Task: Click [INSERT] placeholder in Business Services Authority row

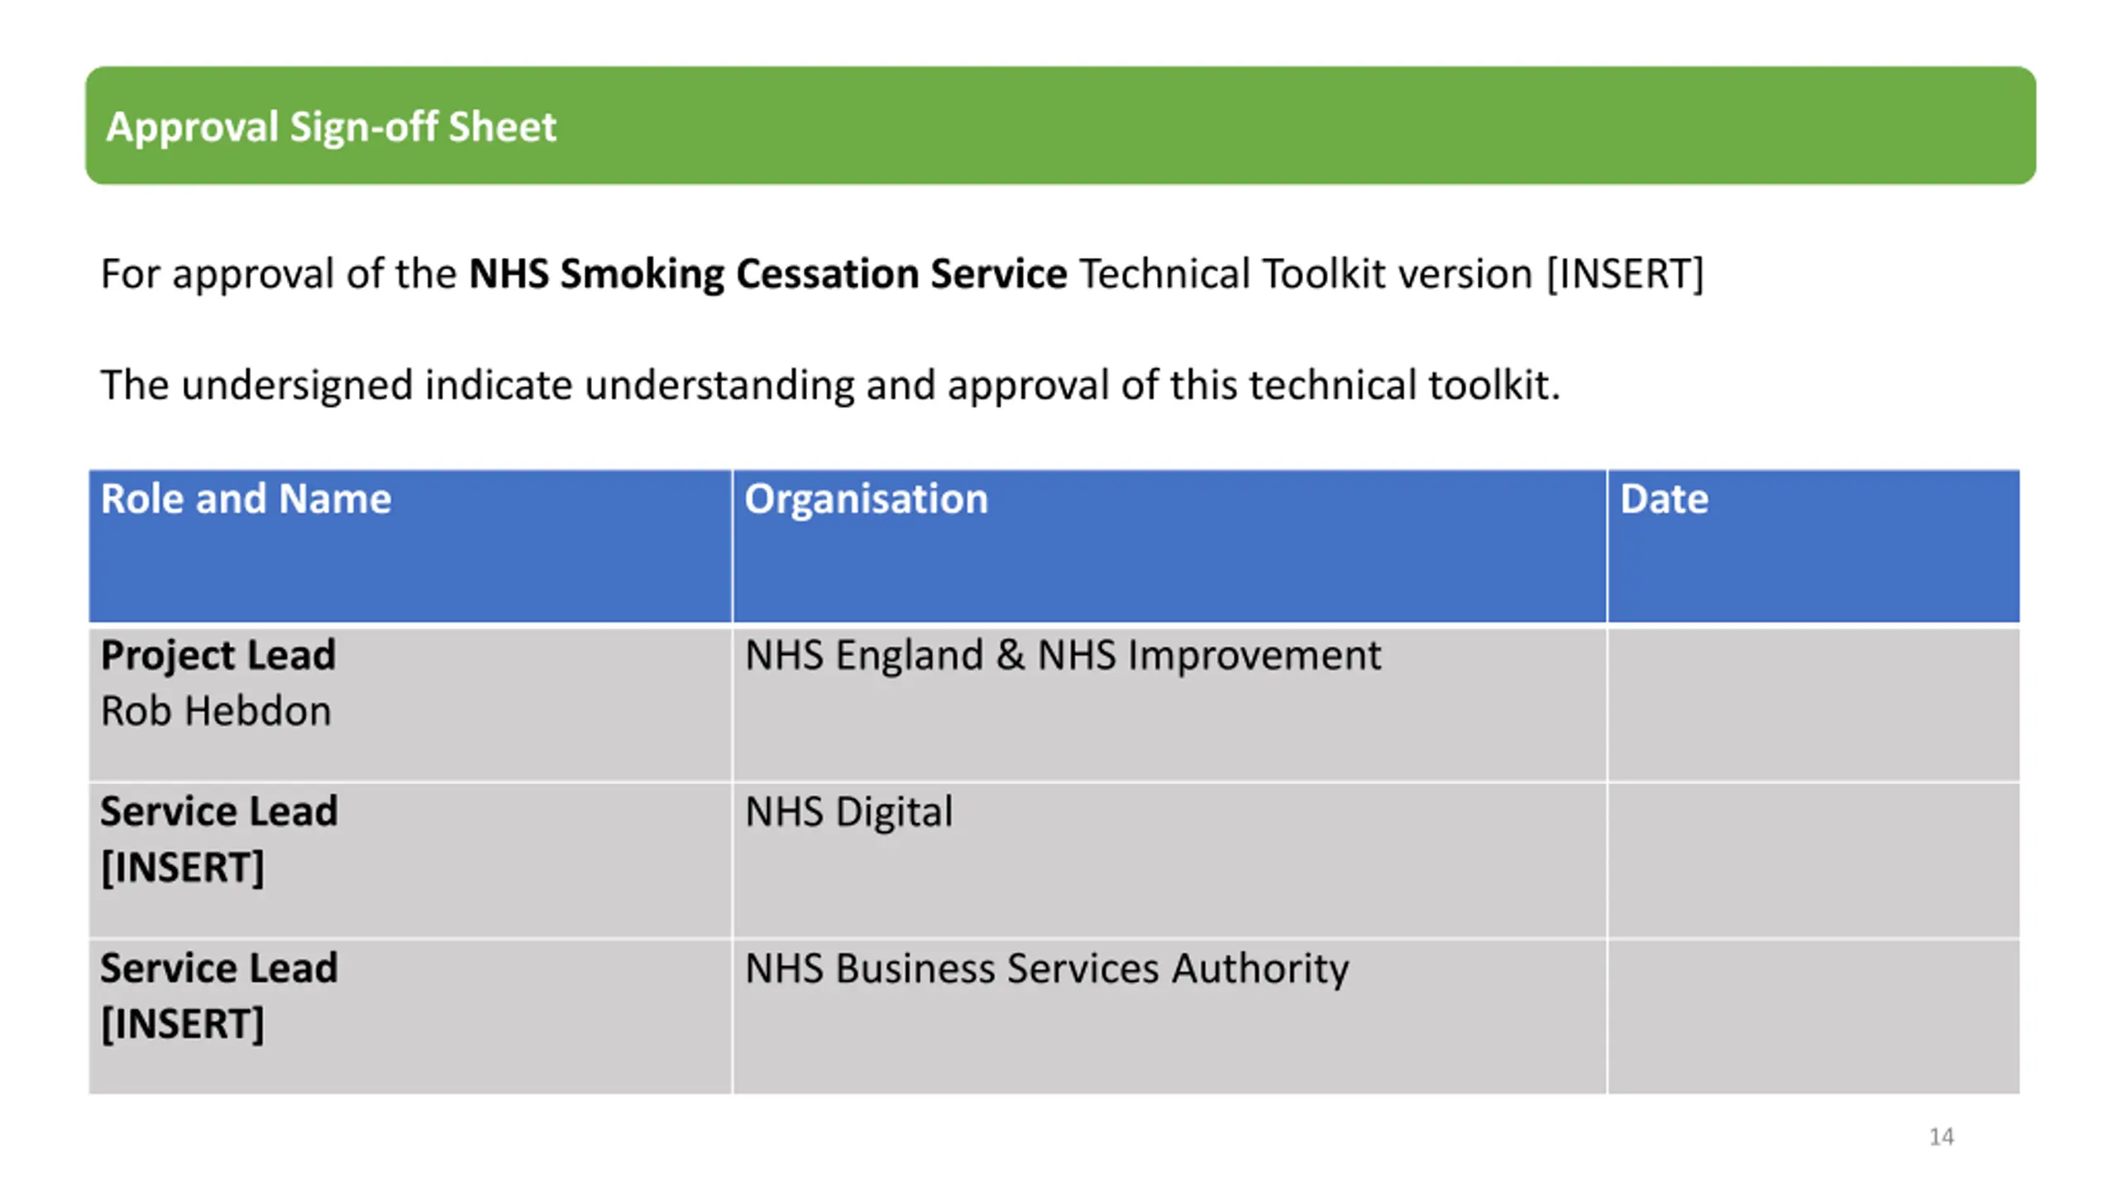Action: click(x=182, y=1024)
